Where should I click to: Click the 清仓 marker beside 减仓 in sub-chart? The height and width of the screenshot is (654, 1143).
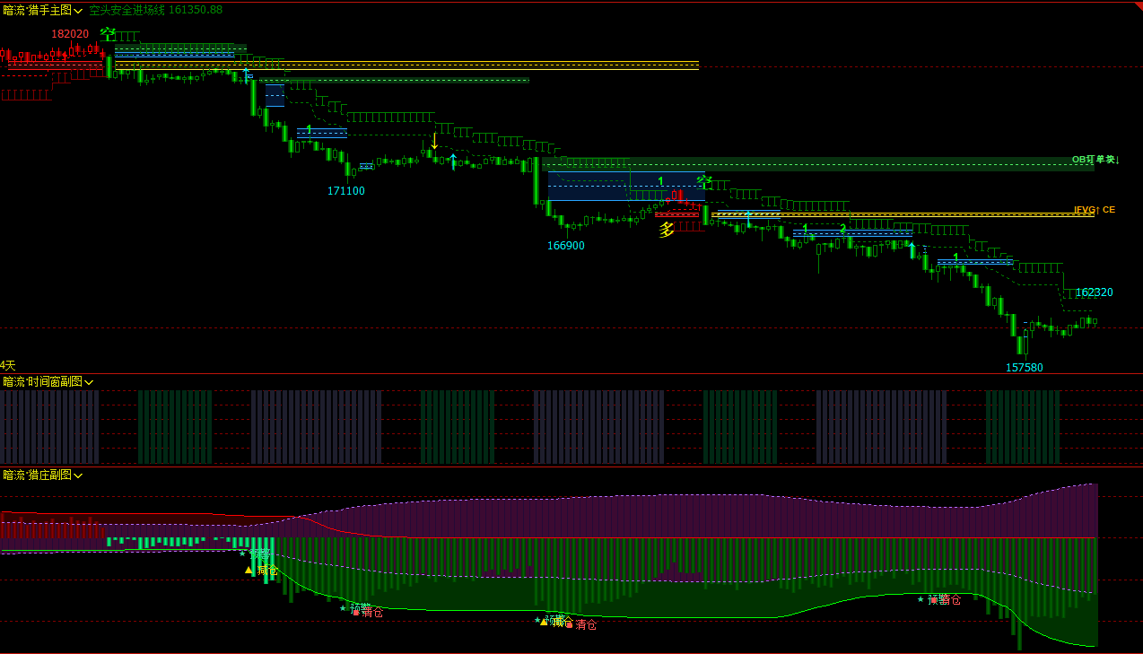click(x=586, y=624)
